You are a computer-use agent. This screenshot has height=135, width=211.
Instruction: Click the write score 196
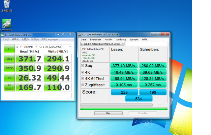[x=153, y=92]
